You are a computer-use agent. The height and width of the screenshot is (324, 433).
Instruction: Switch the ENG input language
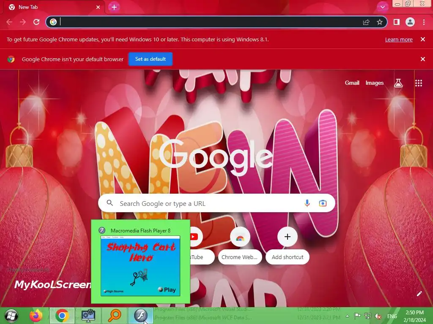coord(392,316)
